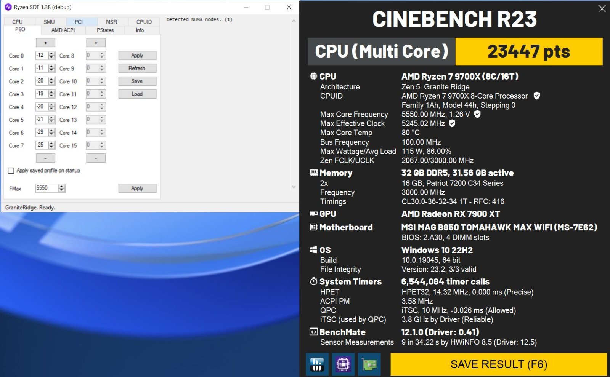This screenshot has height=377, width=610.
Task: Click log panel scrollbar up arrow
Action: coord(294,21)
